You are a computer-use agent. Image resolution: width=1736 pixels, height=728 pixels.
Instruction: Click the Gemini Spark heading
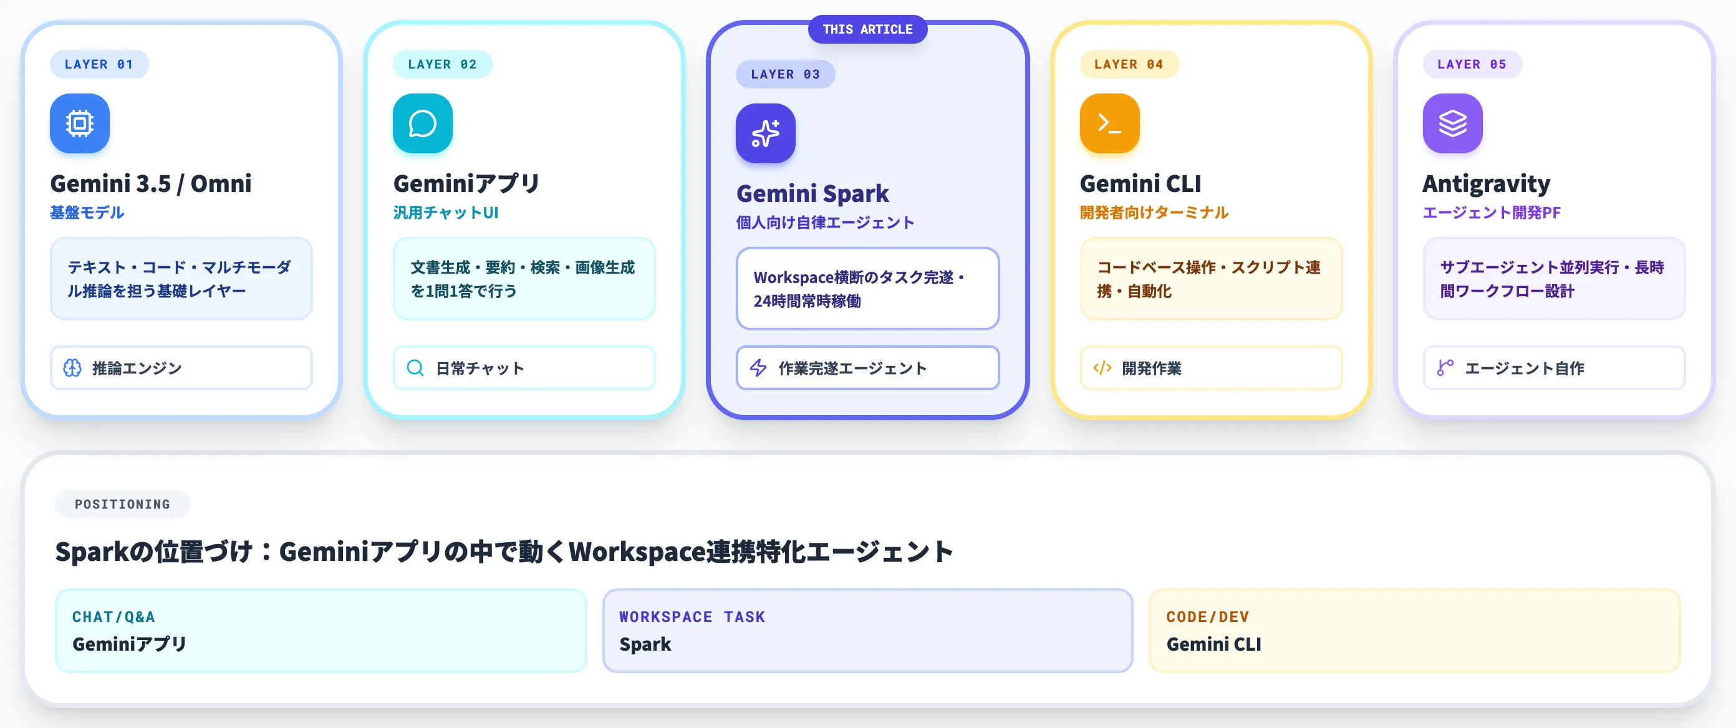(x=813, y=193)
